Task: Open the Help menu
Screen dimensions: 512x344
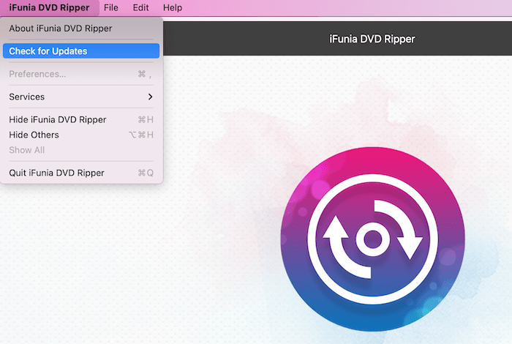Action: click(x=173, y=7)
